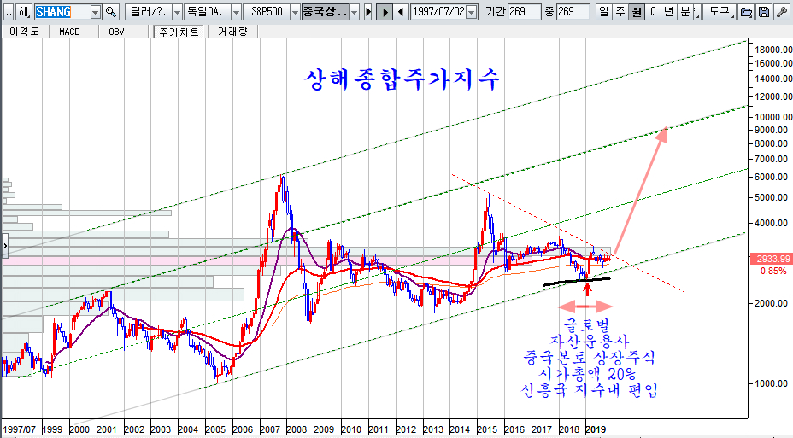The height and width of the screenshot is (438, 793).
Task: Select monthly period button 월
Action: point(637,12)
